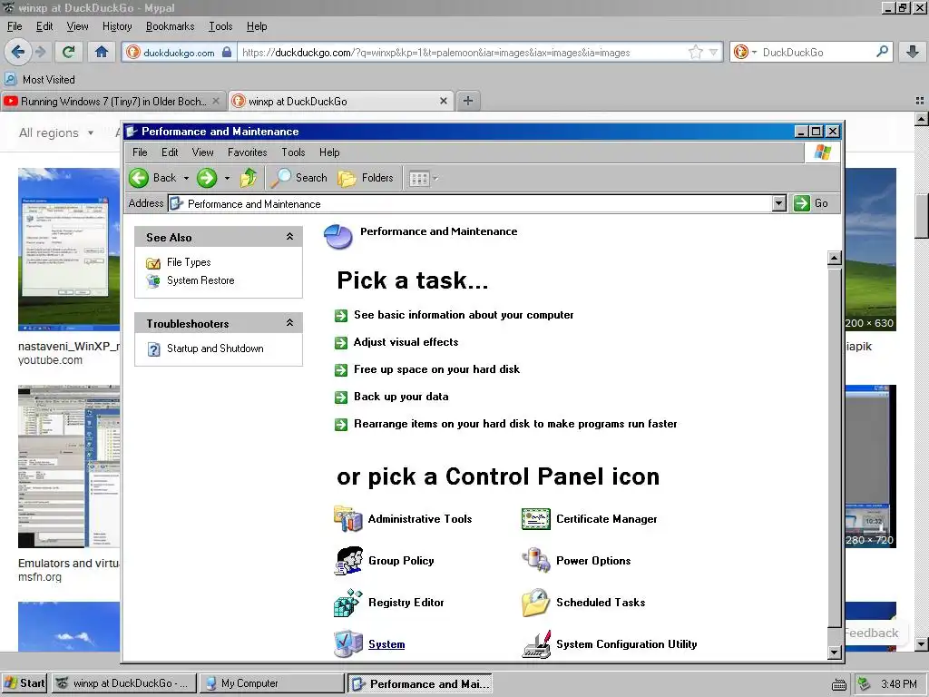Screen dimensions: 929x697
Task: Open the All regions dropdown
Action: tap(55, 133)
